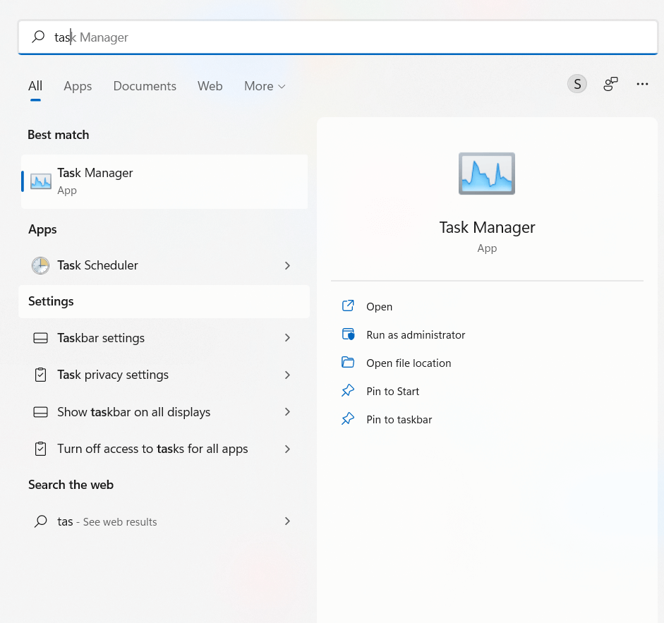Click the Open action arrow icon
The height and width of the screenshot is (623, 664).
tap(348, 306)
